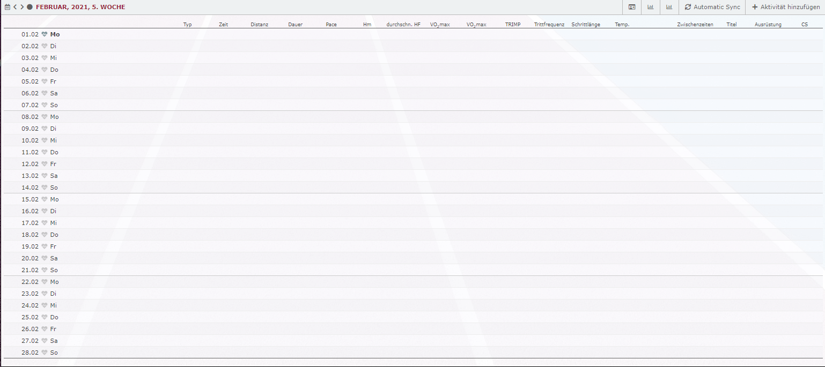The image size is (825, 367).
Task: Go to previous period with left chevron
Action: click(x=15, y=7)
